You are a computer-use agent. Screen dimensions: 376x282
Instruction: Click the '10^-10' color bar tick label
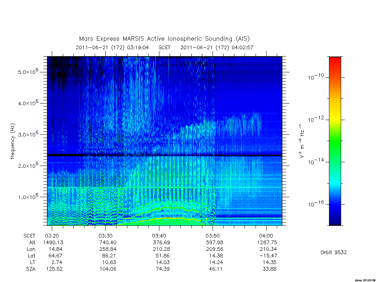(x=316, y=77)
